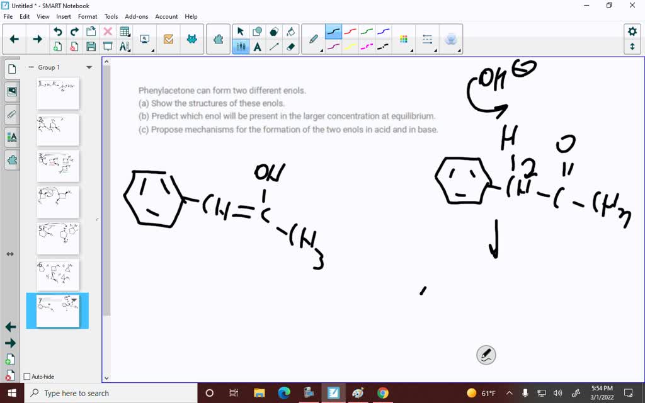This screenshot has width=645, height=403.
Task: Switch to the Select arrow tool
Action: 240,30
